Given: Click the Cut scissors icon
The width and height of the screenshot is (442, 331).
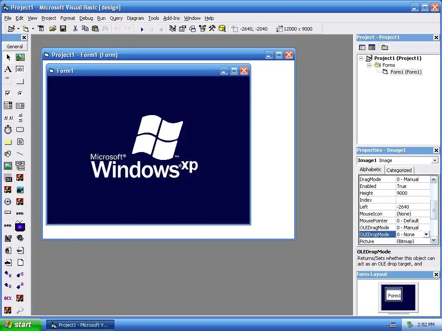Looking at the screenshot, I should pyautogui.click(x=75, y=28).
